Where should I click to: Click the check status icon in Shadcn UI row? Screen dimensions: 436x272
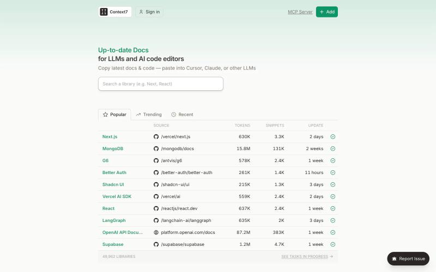coord(333,184)
